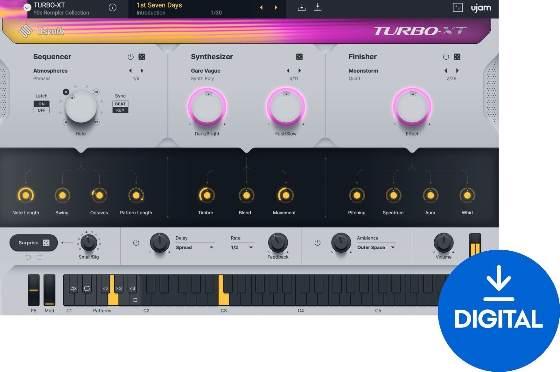Click the Fast/Slow knob
This screenshot has height=372, width=560.
(x=286, y=107)
